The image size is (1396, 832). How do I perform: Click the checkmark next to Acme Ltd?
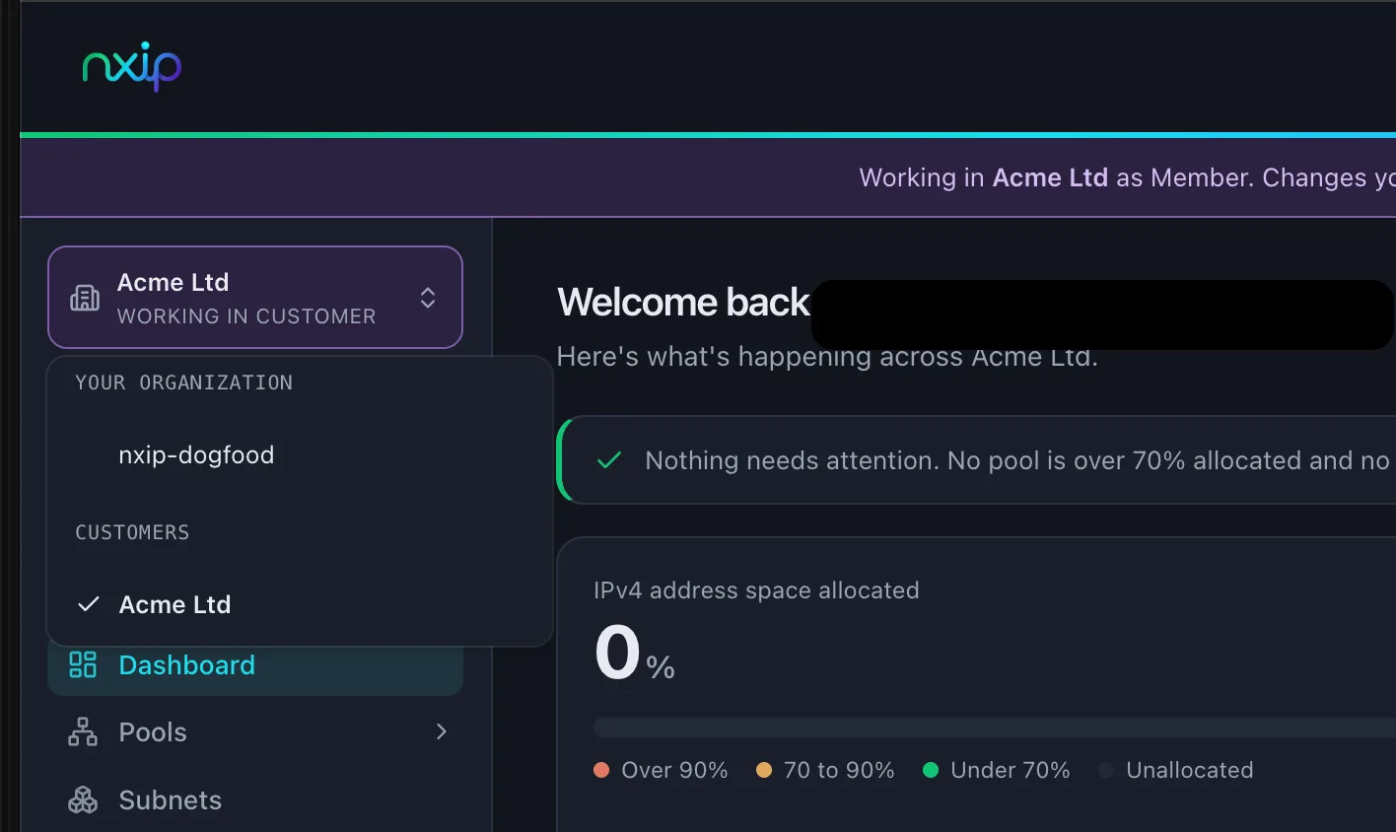(89, 604)
